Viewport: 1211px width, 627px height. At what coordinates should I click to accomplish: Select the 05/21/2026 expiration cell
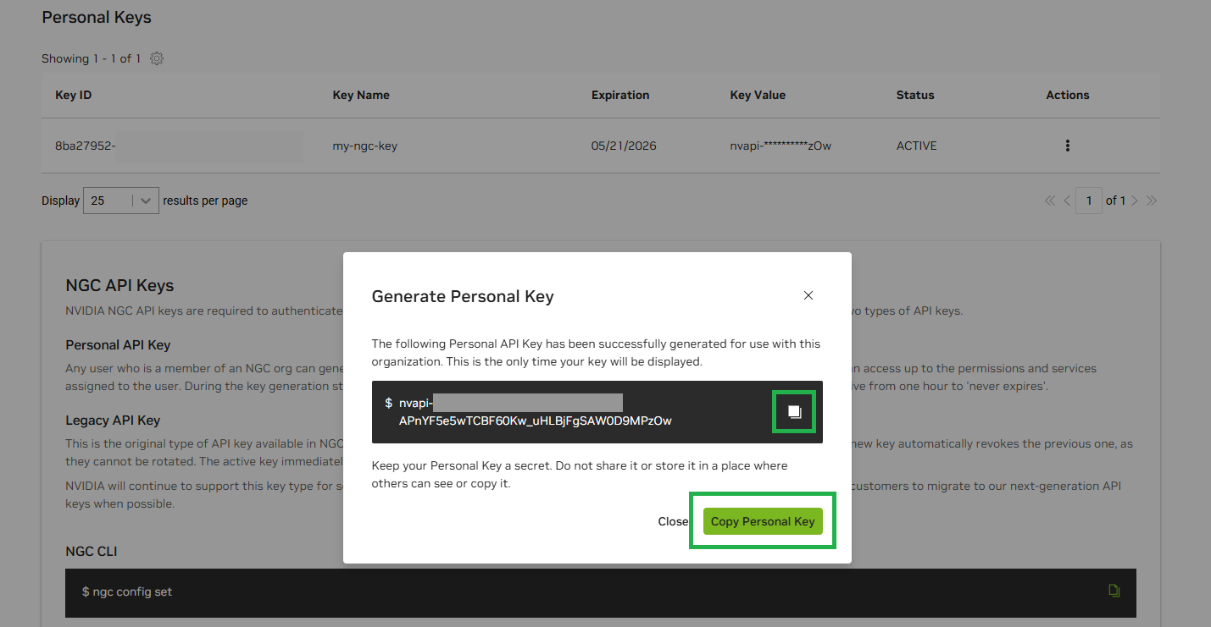624,146
